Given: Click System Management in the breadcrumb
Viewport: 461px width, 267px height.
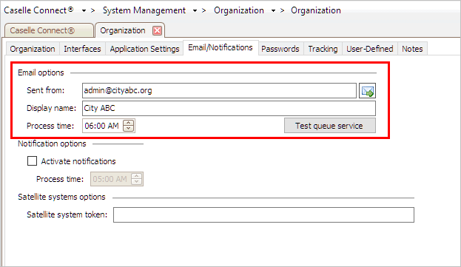Looking at the screenshot, I should pyautogui.click(x=144, y=10).
